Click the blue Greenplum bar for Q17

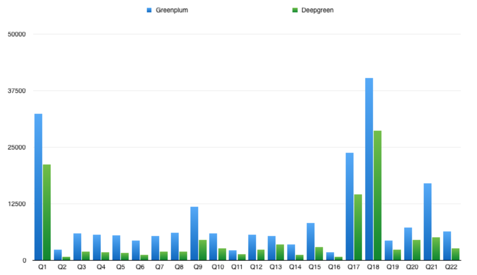[x=350, y=206]
